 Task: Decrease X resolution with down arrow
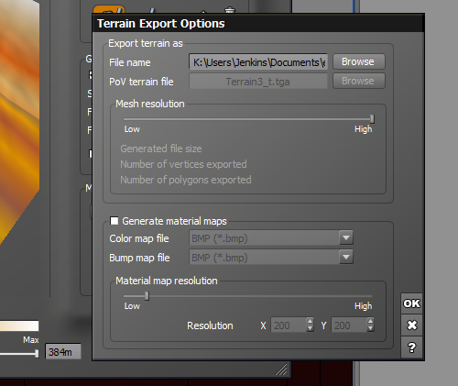310,328
